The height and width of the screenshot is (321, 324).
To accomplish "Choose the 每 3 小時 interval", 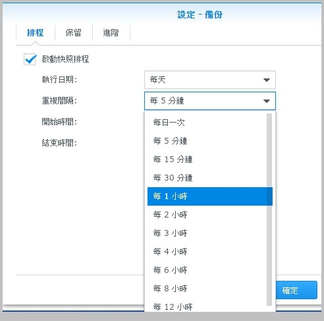I will 210,233.
